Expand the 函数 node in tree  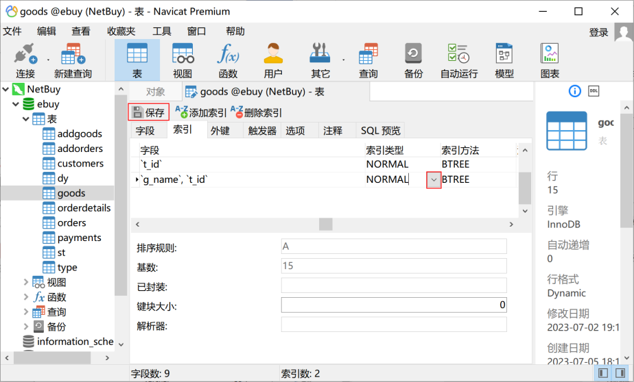tap(26, 297)
